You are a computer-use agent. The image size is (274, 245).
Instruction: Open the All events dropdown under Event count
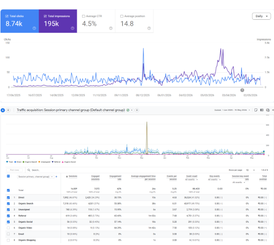[x=191, y=180]
